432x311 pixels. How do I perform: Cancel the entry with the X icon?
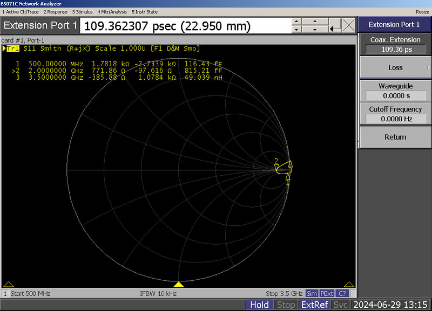tap(348, 25)
